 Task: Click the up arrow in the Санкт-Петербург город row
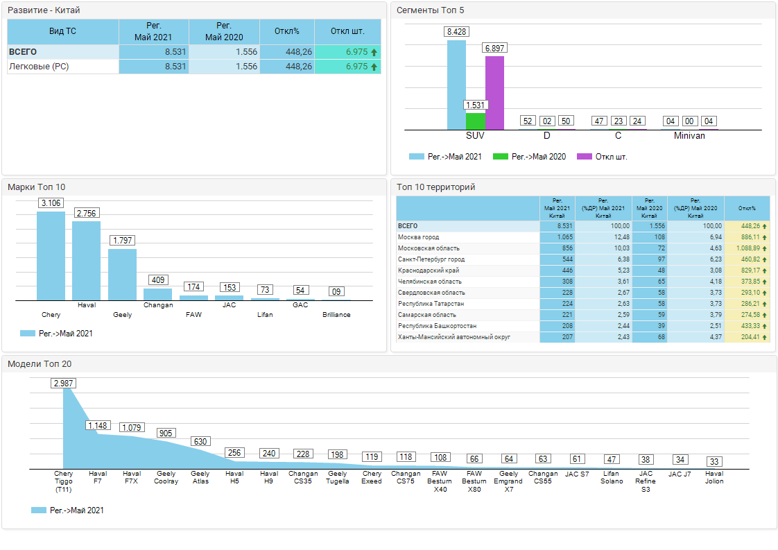(765, 259)
